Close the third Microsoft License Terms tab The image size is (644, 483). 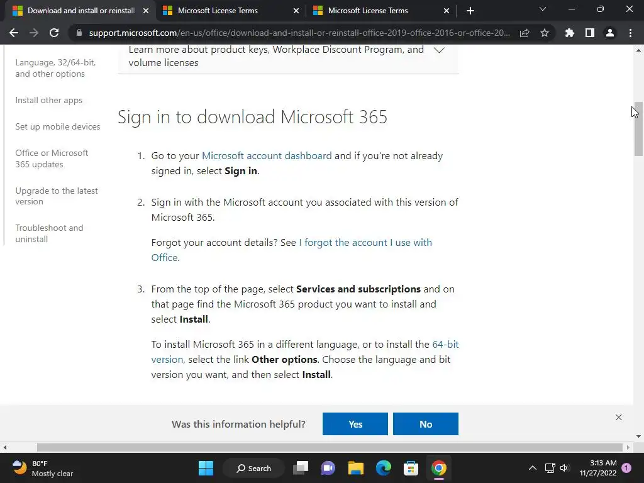coord(447,11)
